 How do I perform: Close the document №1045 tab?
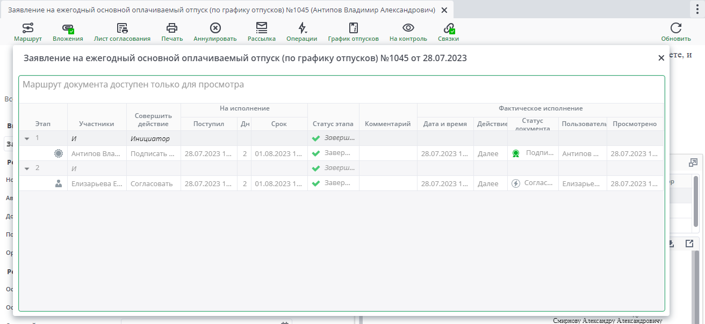point(443,10)
